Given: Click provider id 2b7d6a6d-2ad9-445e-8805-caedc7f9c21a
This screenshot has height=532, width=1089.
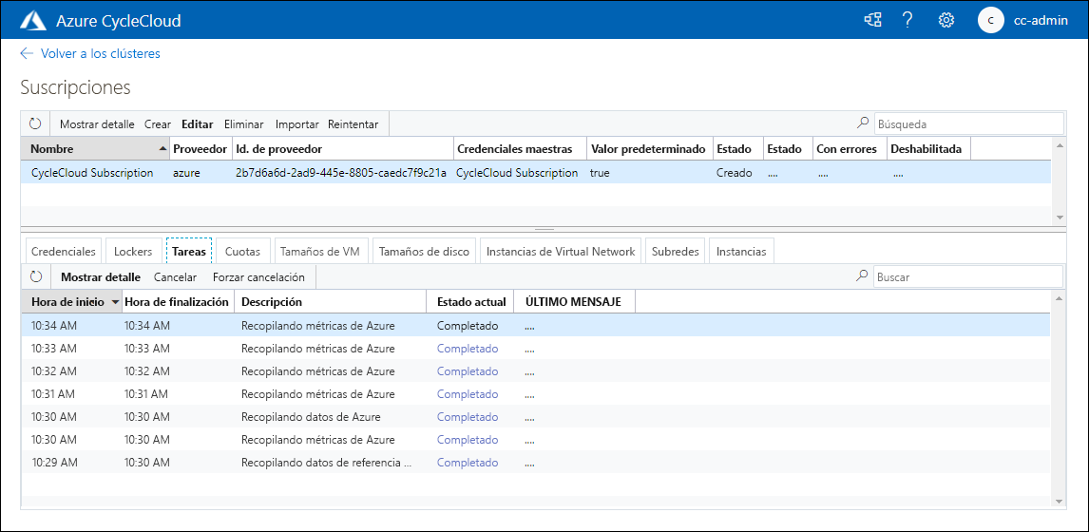Looking at the screenshot, I should coord(341,173).
